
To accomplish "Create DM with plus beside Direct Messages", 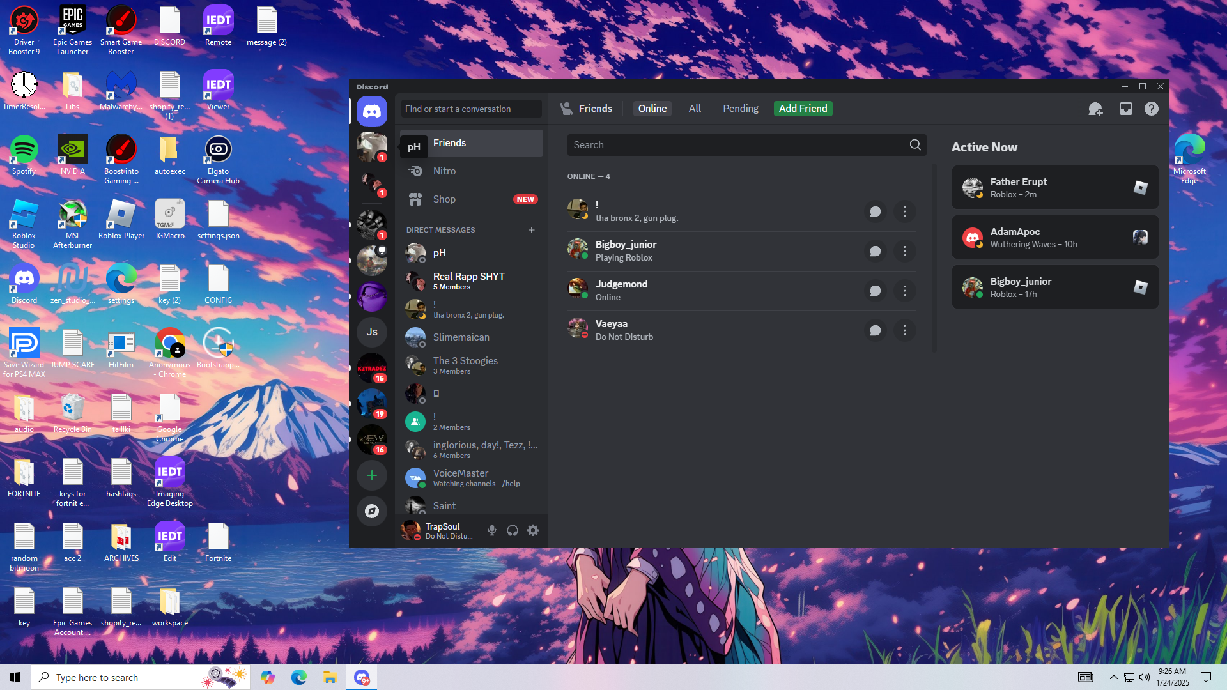I will pos(531,230).
